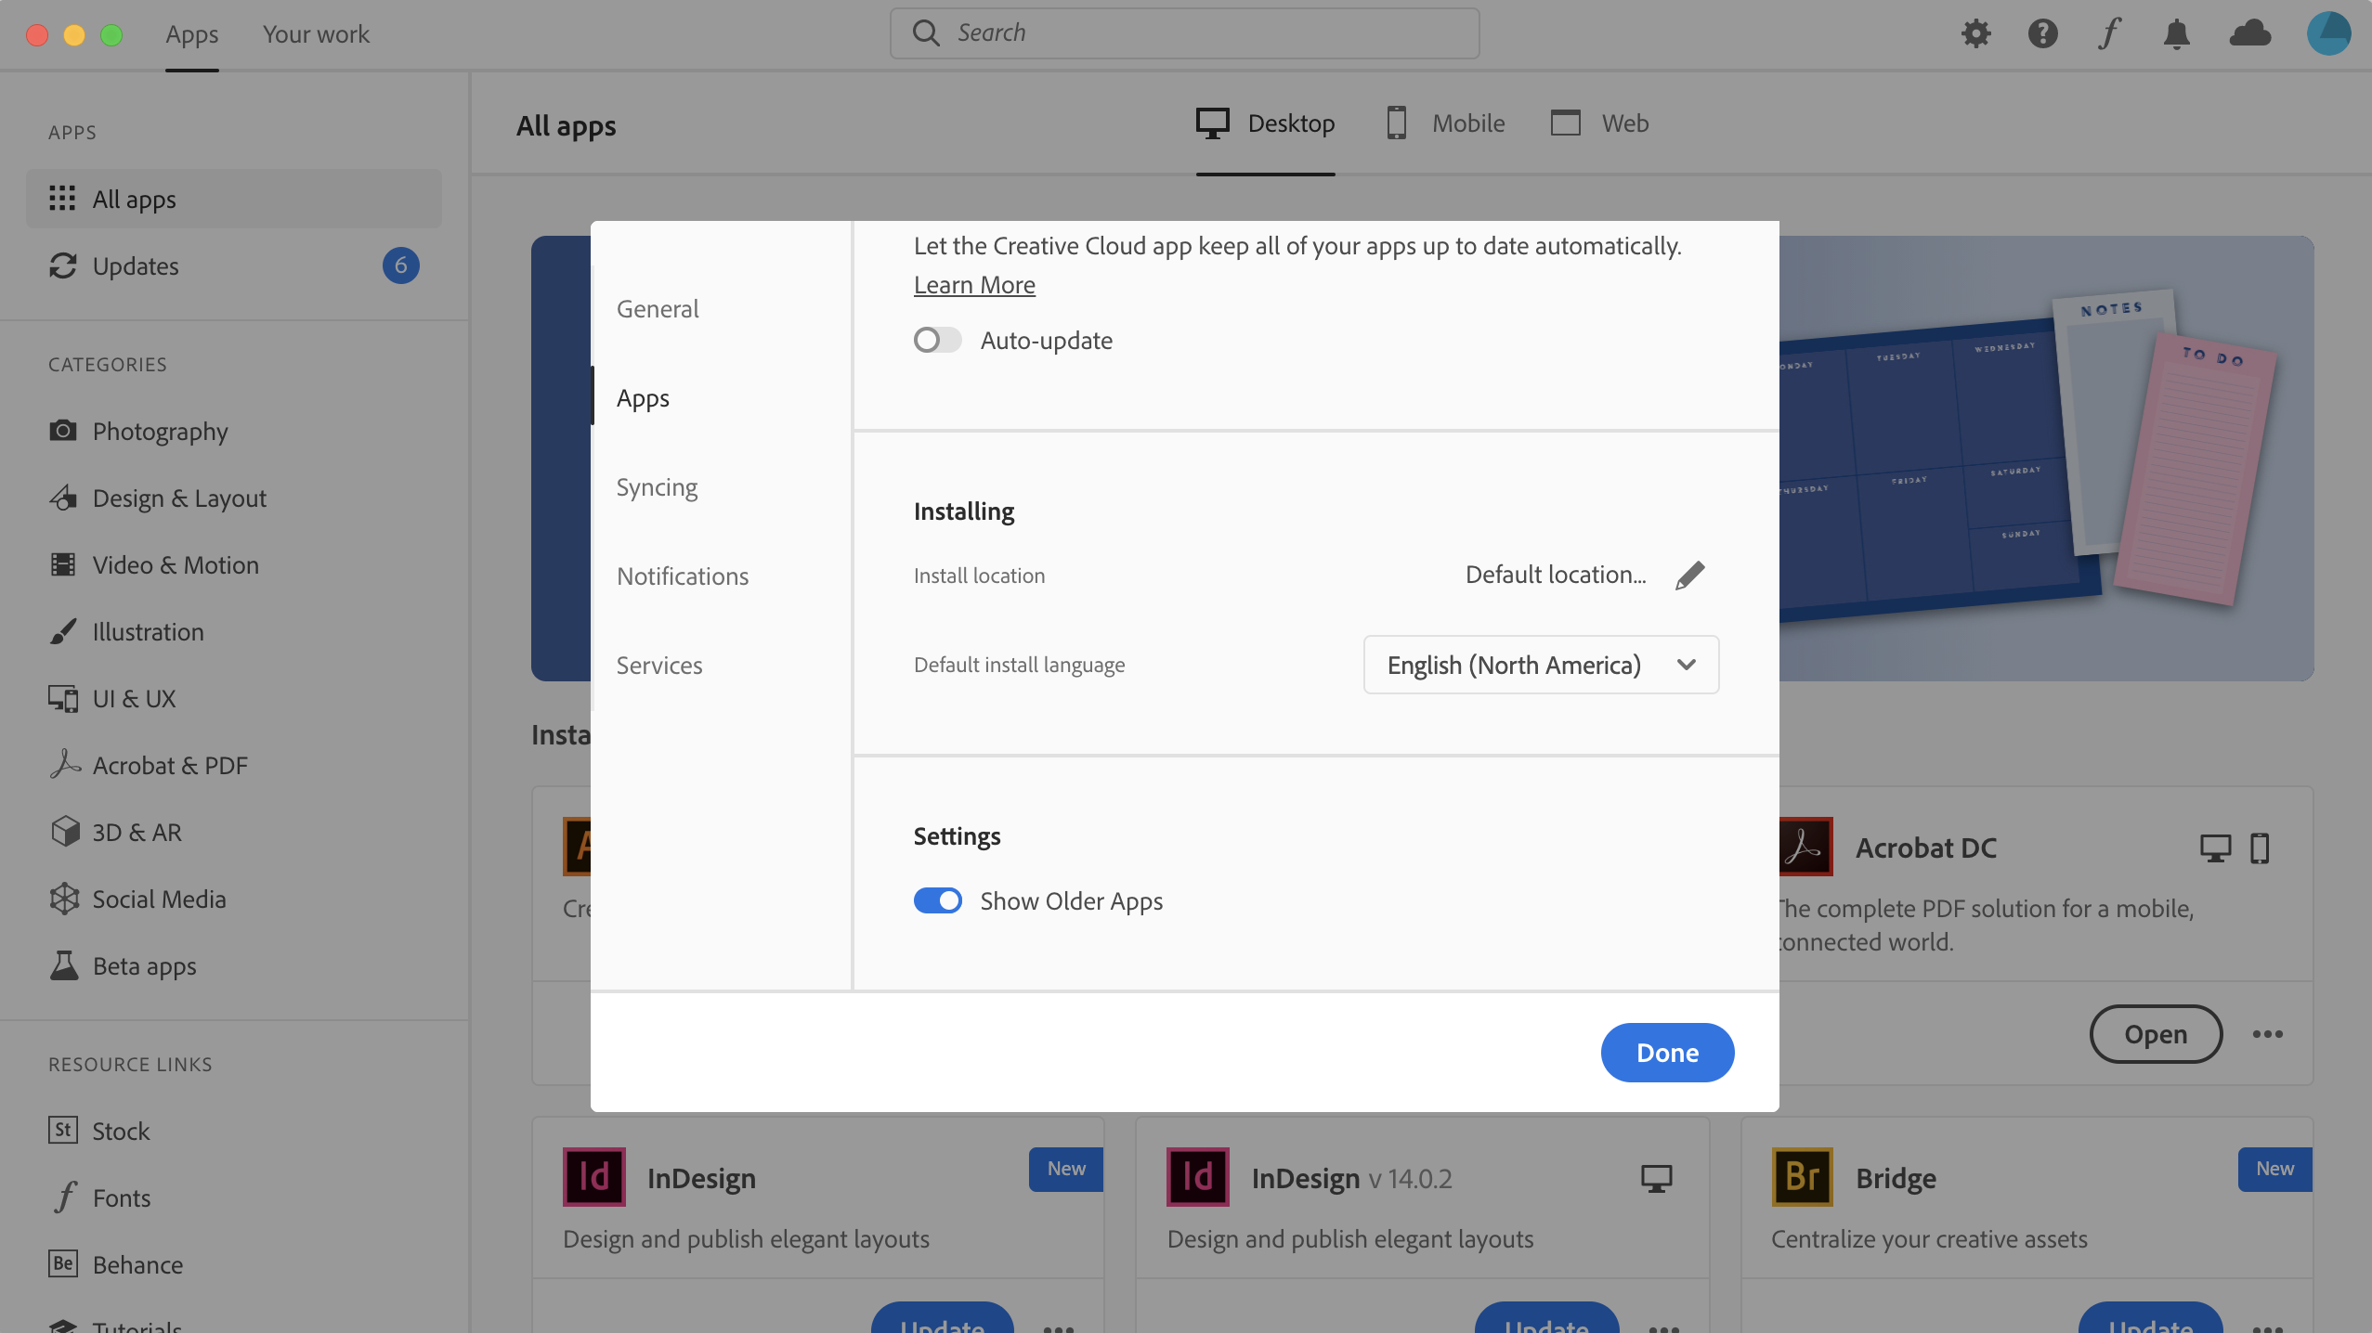This screenshot has height=1333, width=2372.
Task: Click the Done button
Action: (1666, 1052)
